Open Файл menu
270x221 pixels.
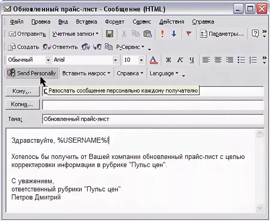[17, 22]
